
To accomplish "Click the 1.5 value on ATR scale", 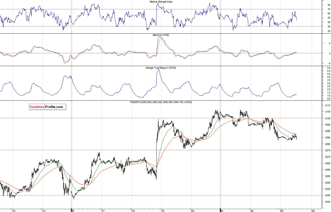I will [x=328, y=92].
